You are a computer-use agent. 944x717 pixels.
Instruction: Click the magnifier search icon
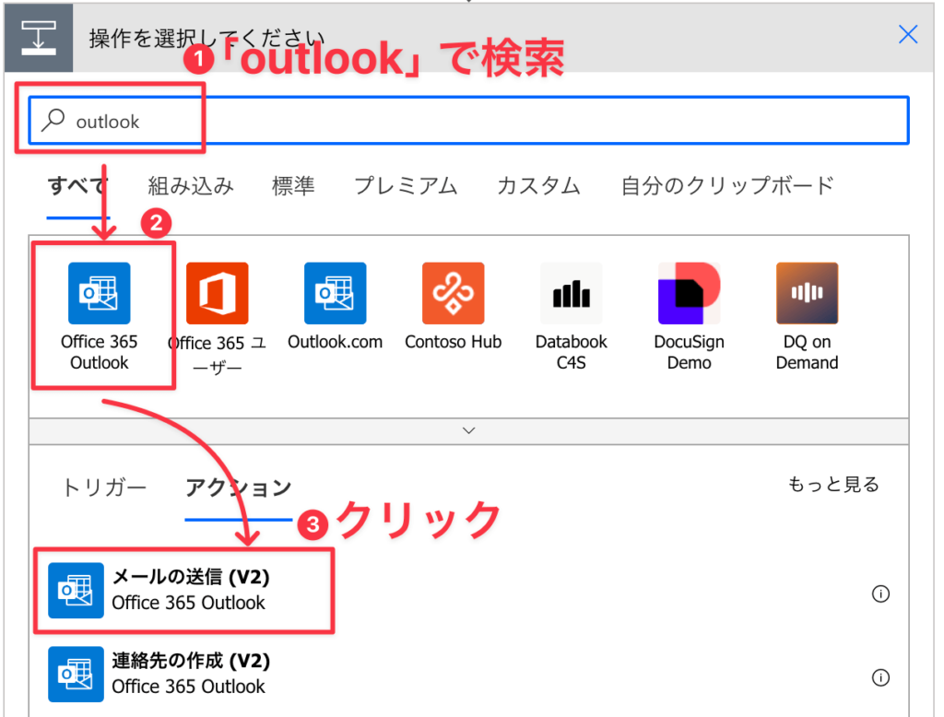click(53, 120)
